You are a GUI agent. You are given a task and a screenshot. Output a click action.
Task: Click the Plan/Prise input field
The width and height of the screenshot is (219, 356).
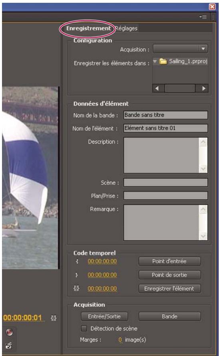click(165, 196)
